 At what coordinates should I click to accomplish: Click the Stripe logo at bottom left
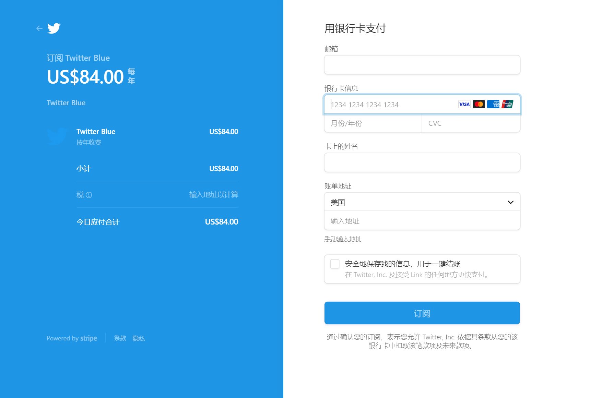[x=89, y=338]
